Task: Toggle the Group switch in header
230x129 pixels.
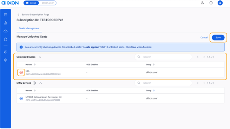Action: point(40,3)
